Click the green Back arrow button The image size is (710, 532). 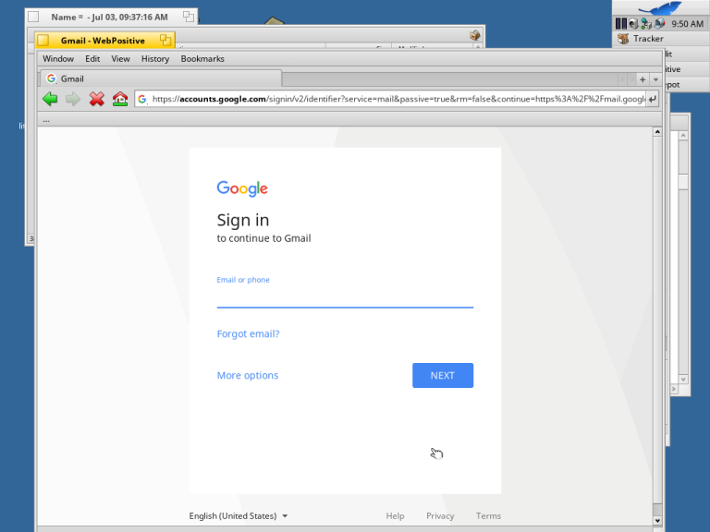pos(50,99)
